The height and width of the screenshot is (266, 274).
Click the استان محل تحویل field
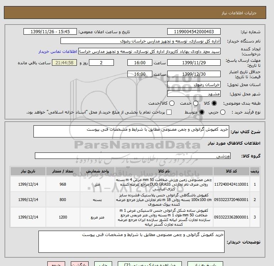click(x=194, y=85)
